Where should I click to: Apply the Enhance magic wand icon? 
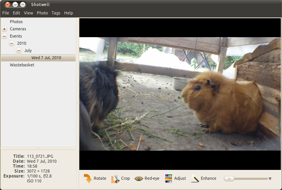[195, 179]
